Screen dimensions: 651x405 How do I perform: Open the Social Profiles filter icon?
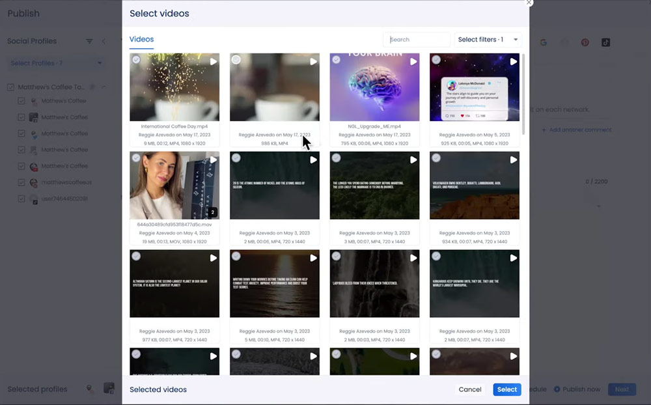[x=89, y=41]
